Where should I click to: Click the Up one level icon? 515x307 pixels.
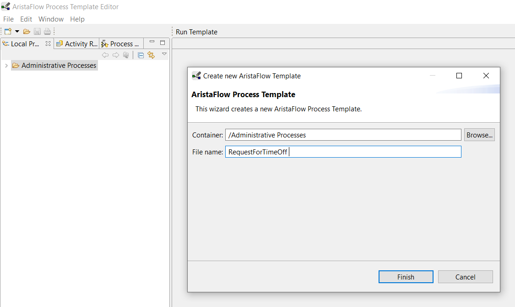pyautogui.click(x=126, y=55)
